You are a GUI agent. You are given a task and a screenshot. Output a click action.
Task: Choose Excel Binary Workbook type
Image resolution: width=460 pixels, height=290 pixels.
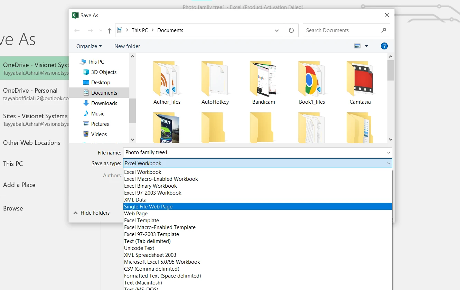[x=257, y=186]
